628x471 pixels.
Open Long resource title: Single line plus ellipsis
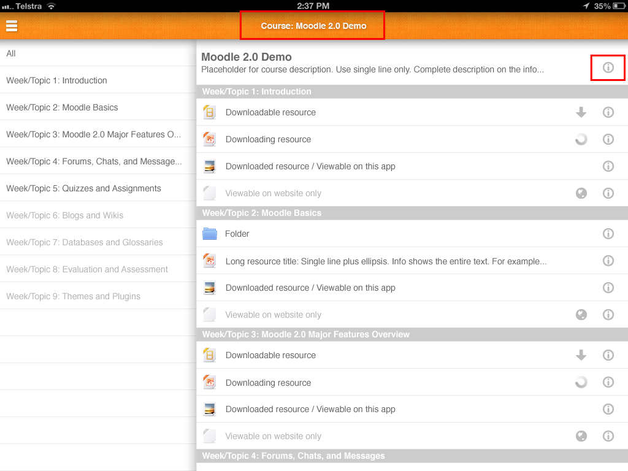click(x=386, y=261)
